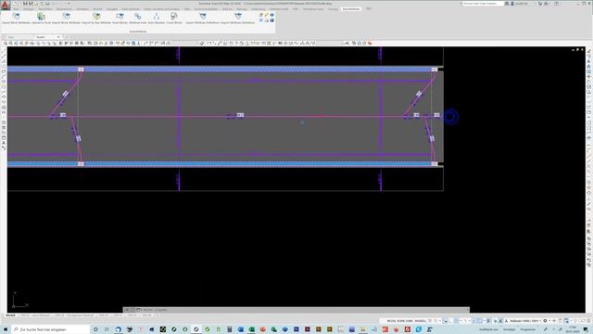Add a new drawing tab with plus
Viewport: 593px width, 334px height.
66,37
